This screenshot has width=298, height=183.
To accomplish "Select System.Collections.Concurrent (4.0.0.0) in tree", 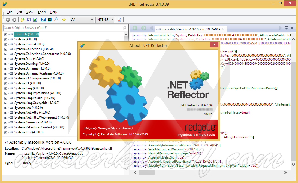I will tap(43, 54).
